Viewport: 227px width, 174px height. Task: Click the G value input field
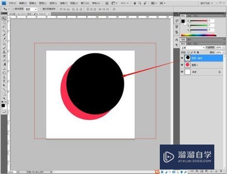[212, 25]
